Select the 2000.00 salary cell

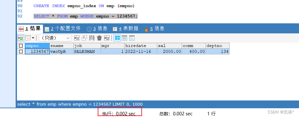tap(169, 52)
